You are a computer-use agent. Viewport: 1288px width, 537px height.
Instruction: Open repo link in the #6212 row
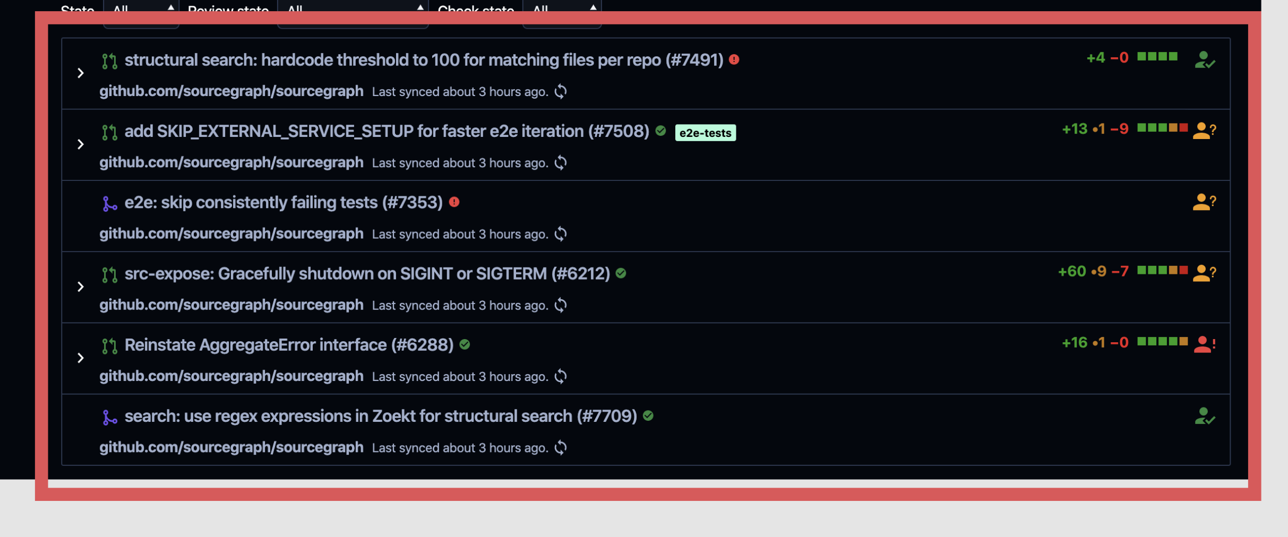pyautogui.click(x=231, y=305)
